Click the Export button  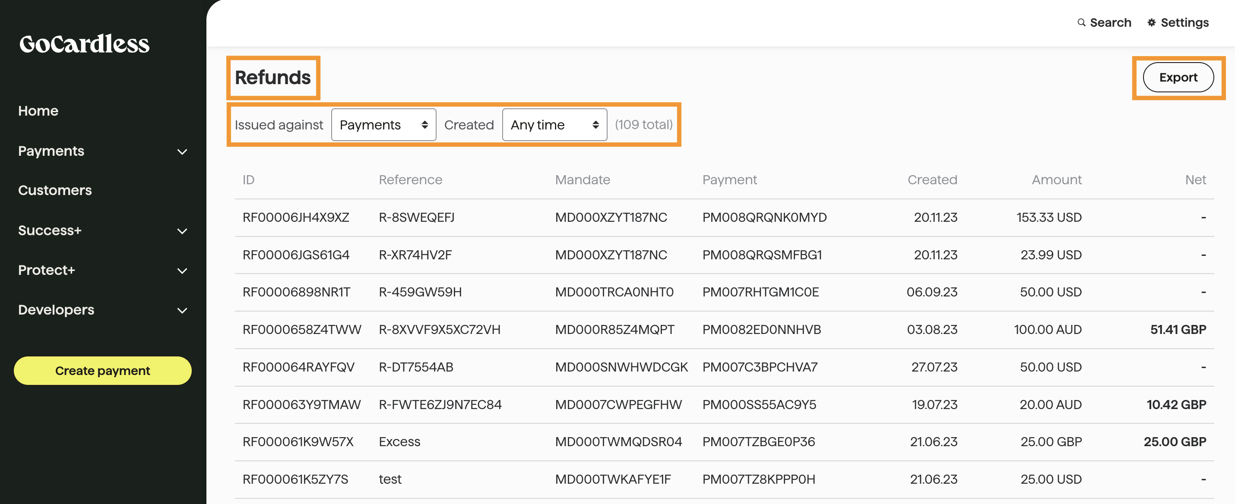coord(1178,77)
